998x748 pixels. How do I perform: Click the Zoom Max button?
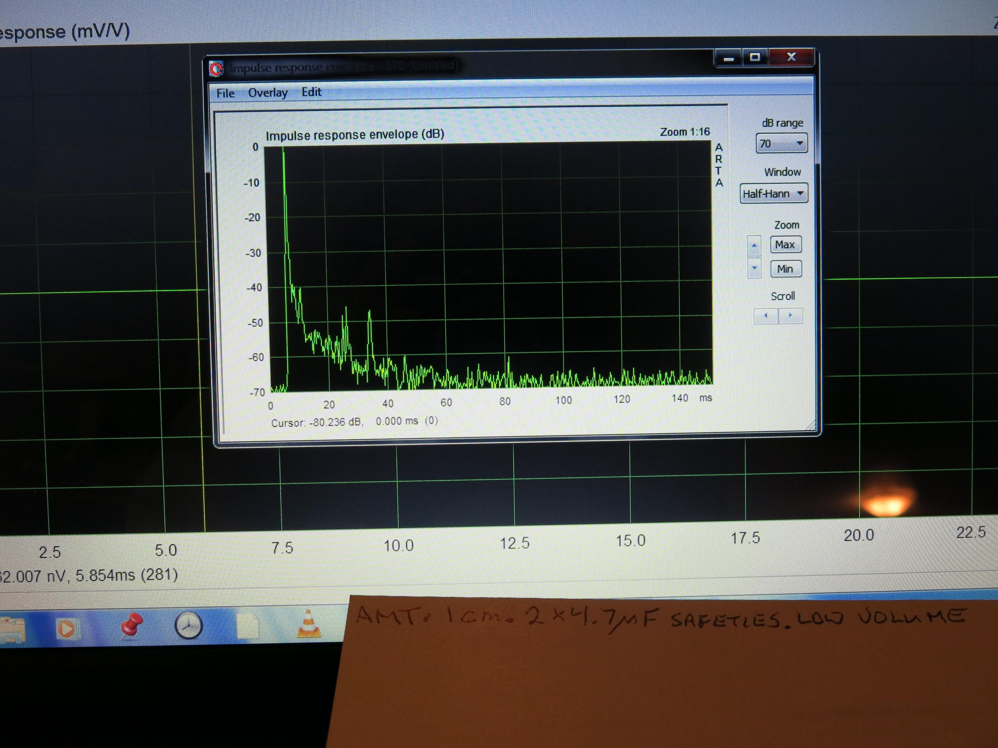(786, 244)
